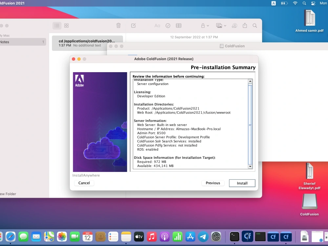Open Telegram from the dock

203,237
